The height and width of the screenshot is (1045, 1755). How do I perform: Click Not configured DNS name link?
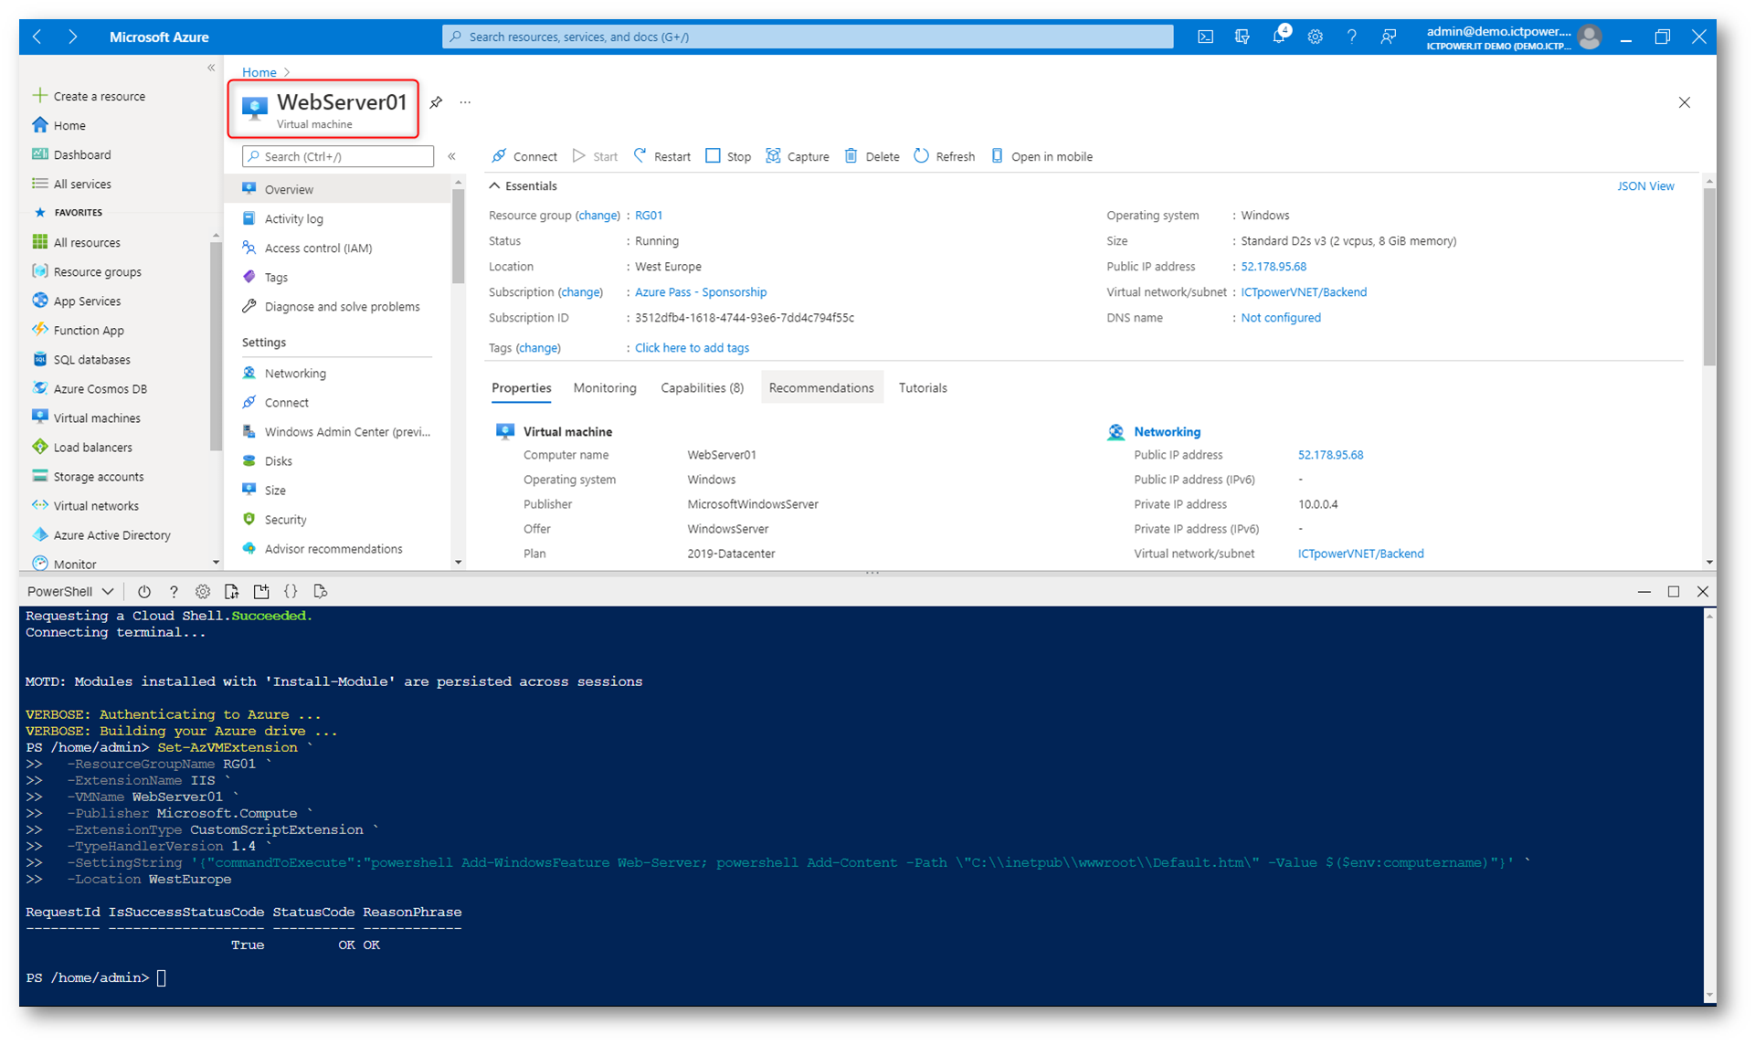pyautogui.click(x=1281, y=318)
